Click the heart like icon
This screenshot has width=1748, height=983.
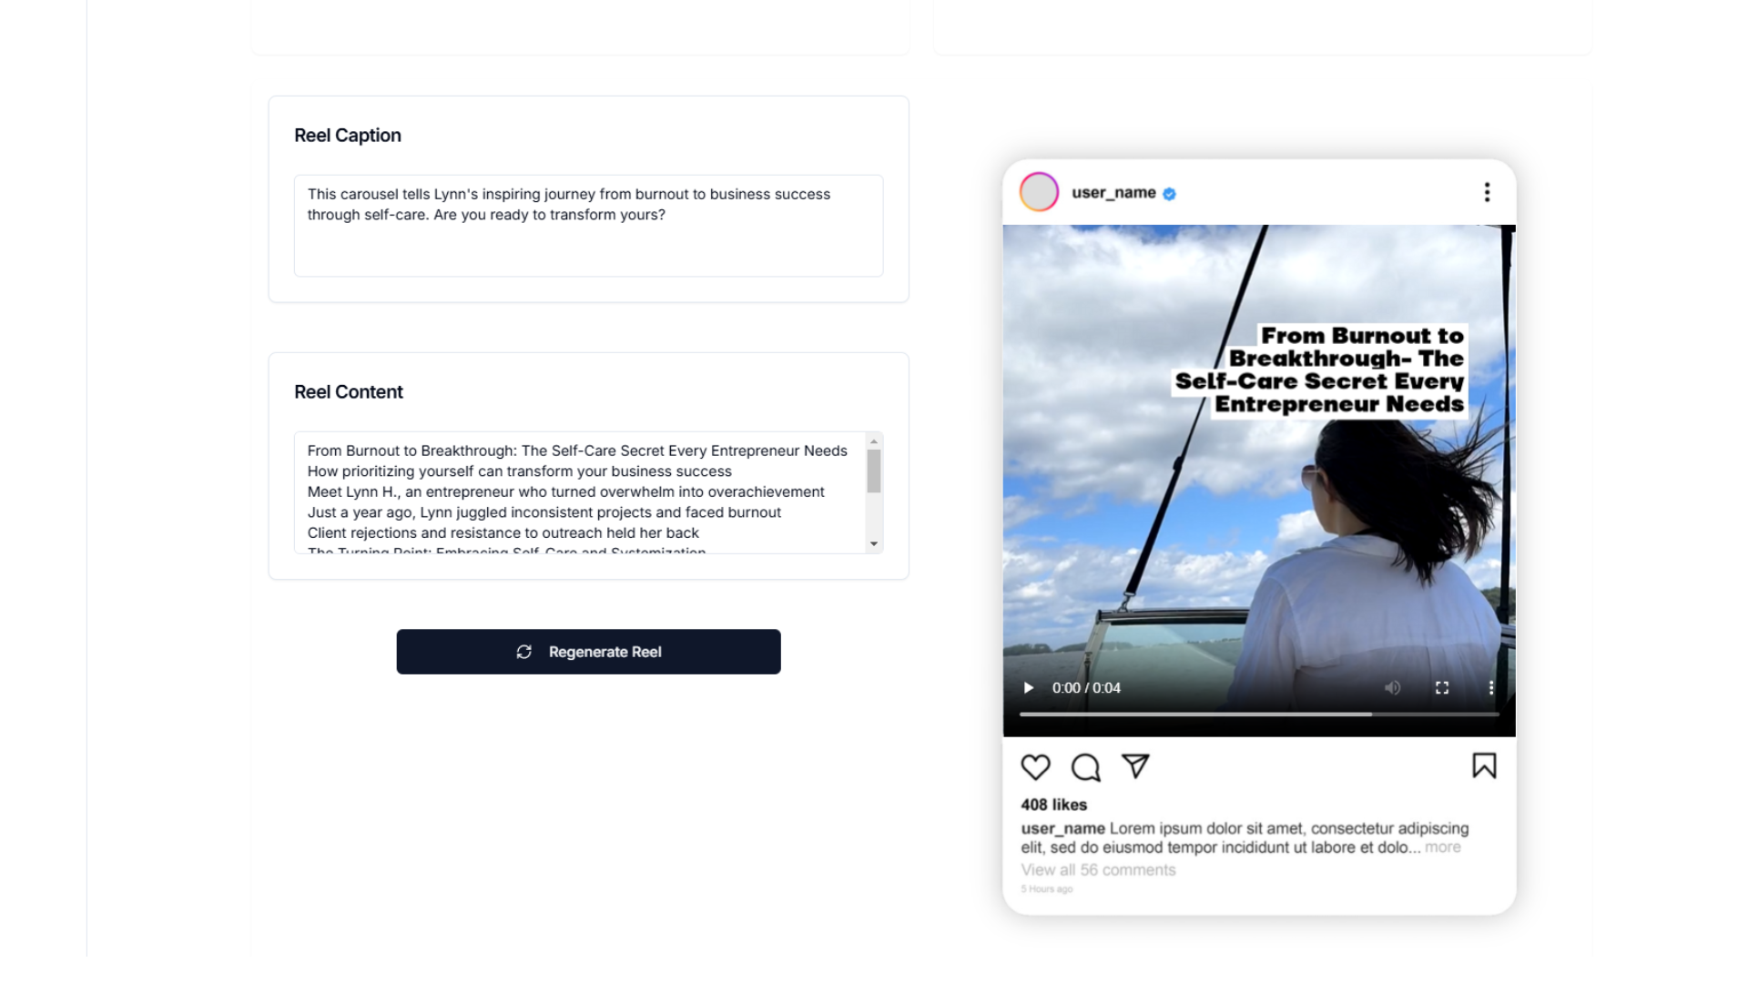(1035, 767)
